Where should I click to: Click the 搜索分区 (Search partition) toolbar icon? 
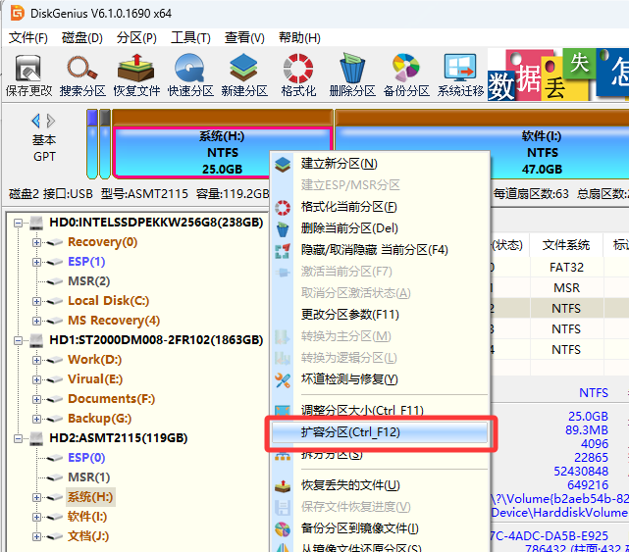point(82,75)
